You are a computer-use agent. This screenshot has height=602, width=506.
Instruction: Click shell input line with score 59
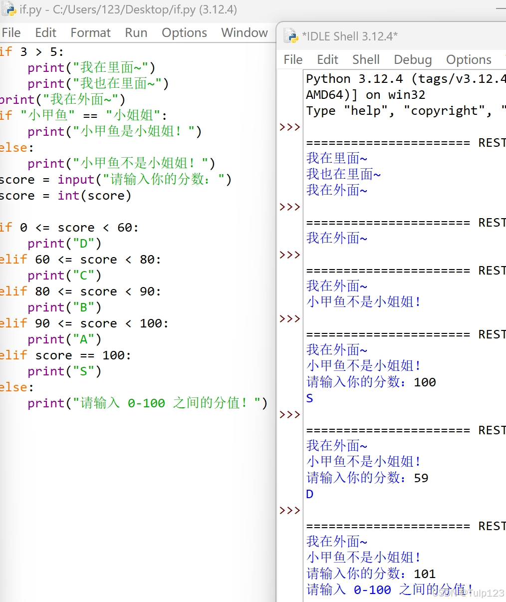click(368, 478)
